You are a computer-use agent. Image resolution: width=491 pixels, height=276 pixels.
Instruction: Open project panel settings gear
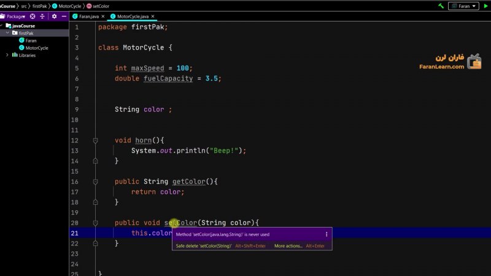54,16
